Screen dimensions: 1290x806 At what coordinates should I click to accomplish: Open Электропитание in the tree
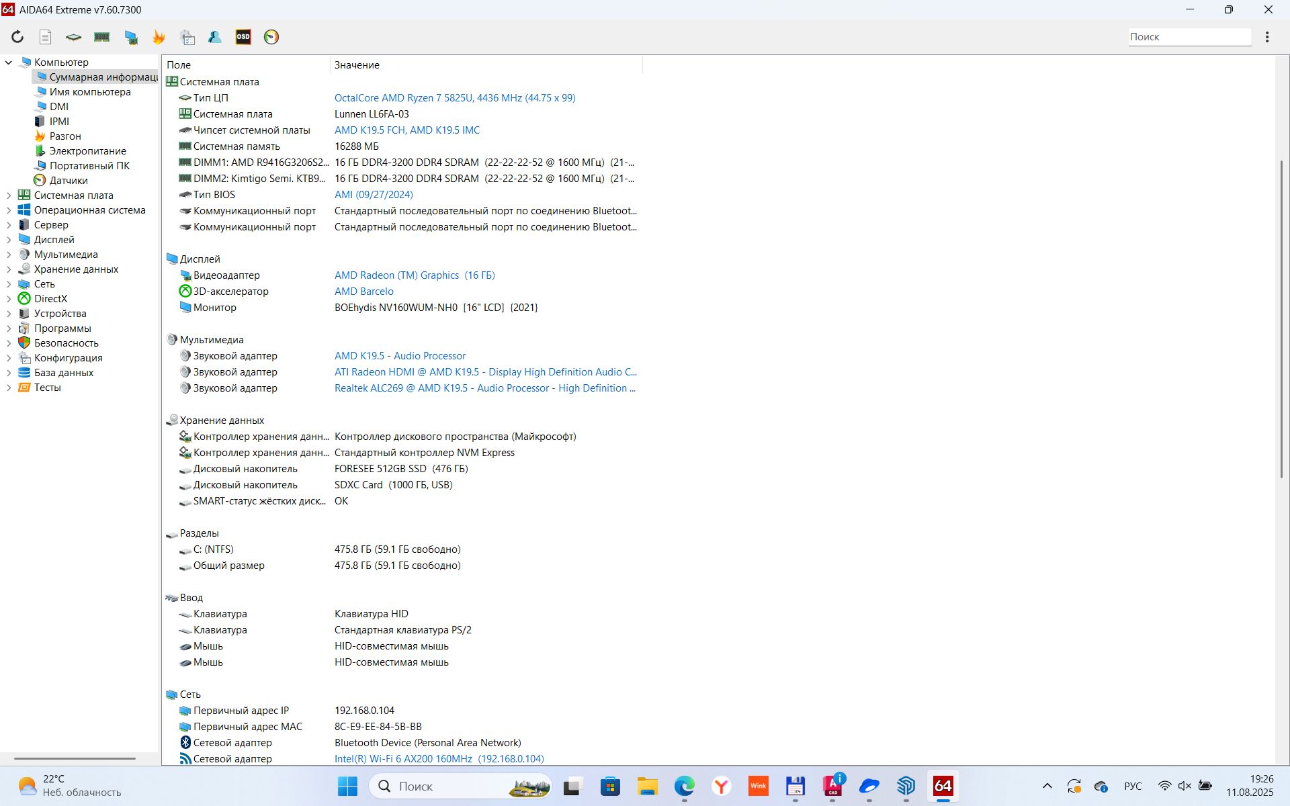87,151
